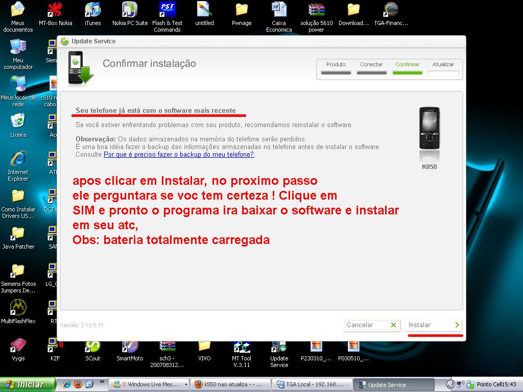Launch Internet Explorer from the desktop
523x392 pixels.
point(18,166)
